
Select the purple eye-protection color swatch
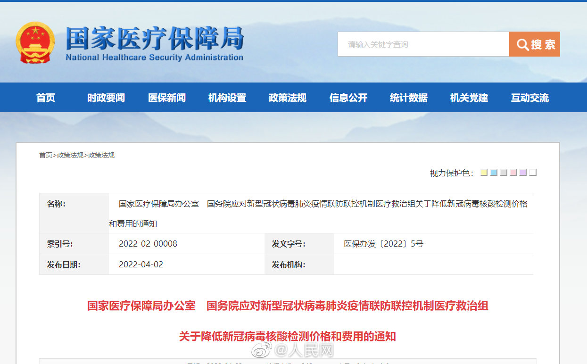point(523,172)
